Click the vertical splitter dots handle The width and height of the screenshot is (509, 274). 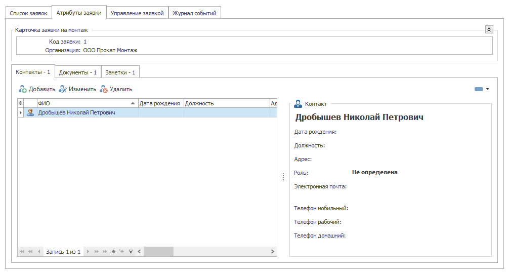[x=283, y=176]
